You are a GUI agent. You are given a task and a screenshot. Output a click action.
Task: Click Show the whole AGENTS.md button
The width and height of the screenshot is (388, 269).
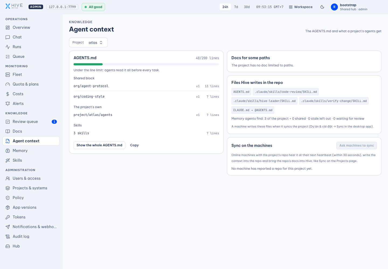click(x=99, y=145)
